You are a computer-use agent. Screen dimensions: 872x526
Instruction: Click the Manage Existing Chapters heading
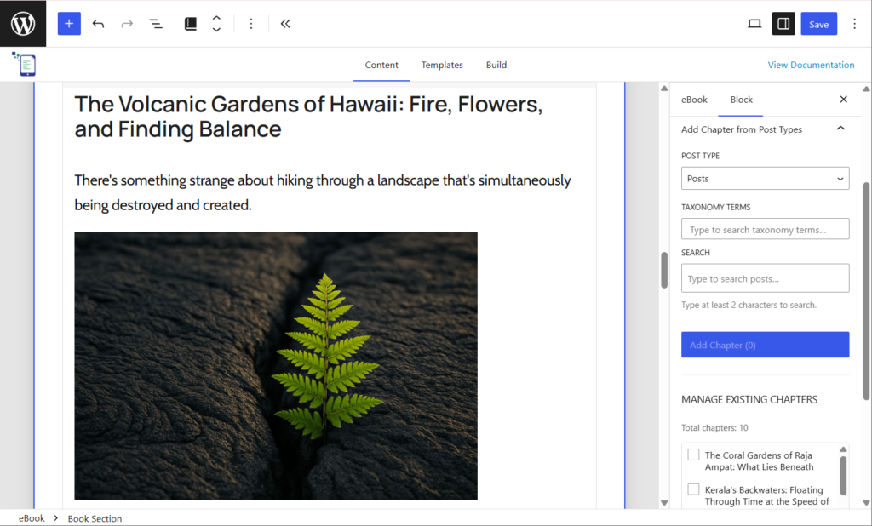[x=749, y=399]
